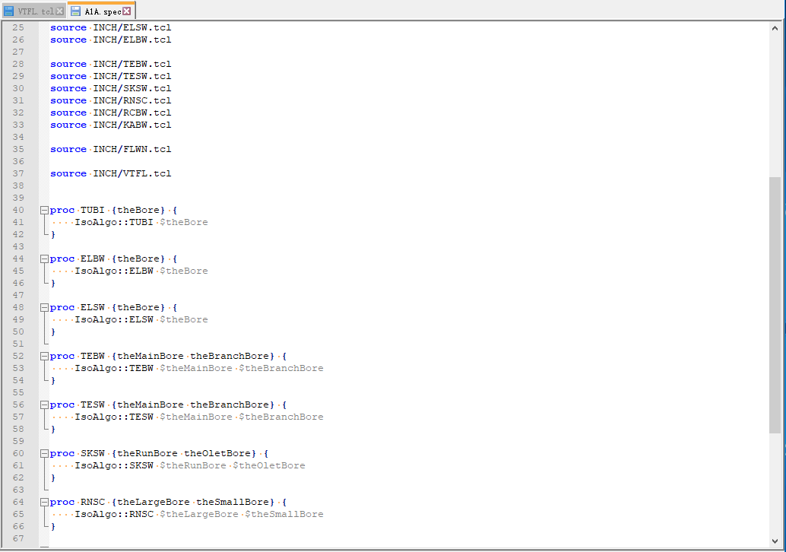The width and height of the screenshot is (786, 552).
Task: Switch to the VTFL.tcl tab
Action: click(35, 11)
